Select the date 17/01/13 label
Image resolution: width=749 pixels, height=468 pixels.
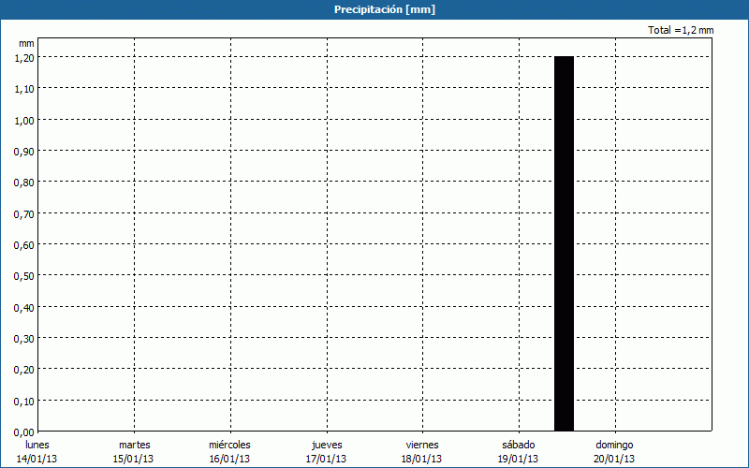click(x=326, y=459)
